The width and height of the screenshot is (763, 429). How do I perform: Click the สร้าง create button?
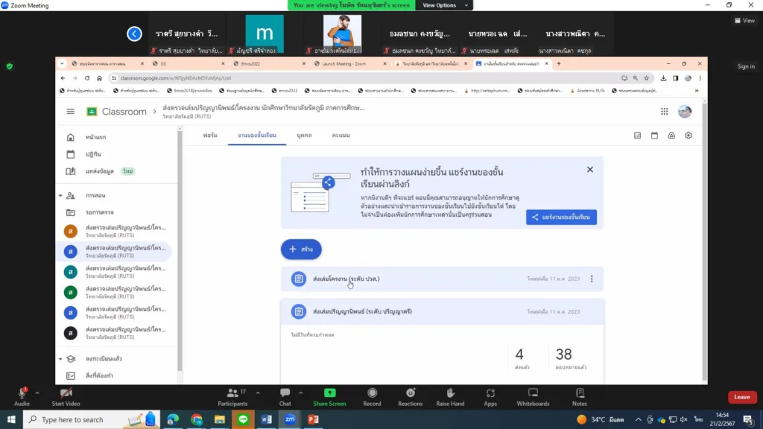pyautogui.click(x=301, y=249)
